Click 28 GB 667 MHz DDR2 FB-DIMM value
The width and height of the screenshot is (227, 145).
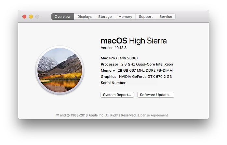pos(145,70)
